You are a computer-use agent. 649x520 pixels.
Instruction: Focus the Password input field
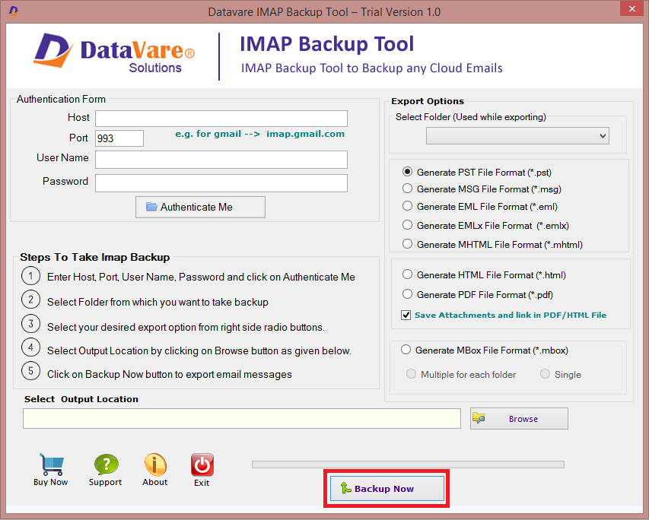(221, 183)
